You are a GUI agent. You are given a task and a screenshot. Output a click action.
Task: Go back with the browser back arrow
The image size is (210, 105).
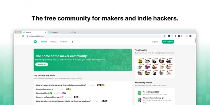point(16,36)
